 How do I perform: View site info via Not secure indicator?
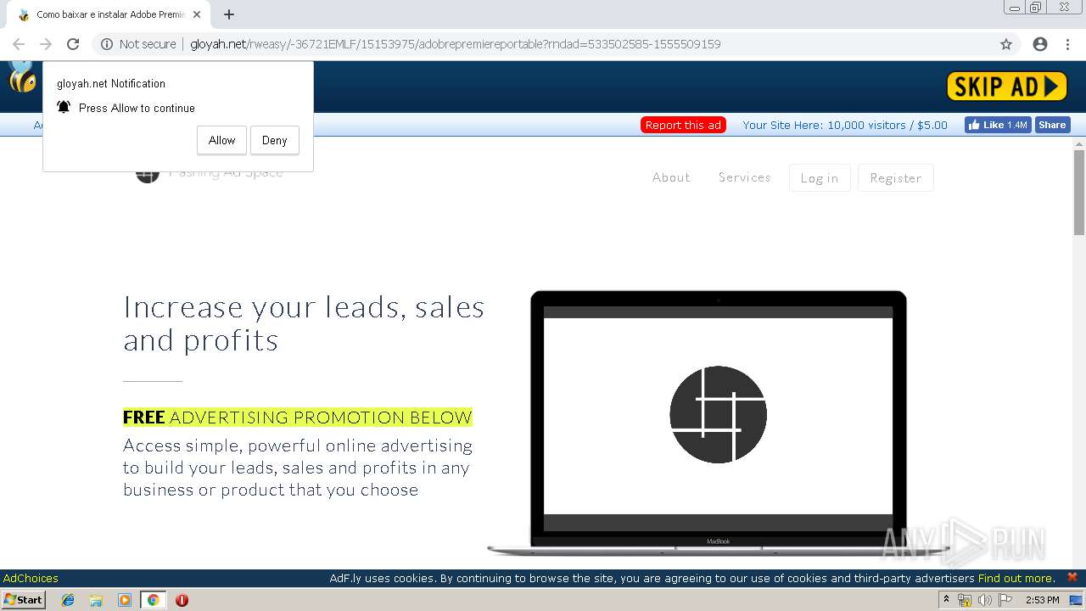138,44
